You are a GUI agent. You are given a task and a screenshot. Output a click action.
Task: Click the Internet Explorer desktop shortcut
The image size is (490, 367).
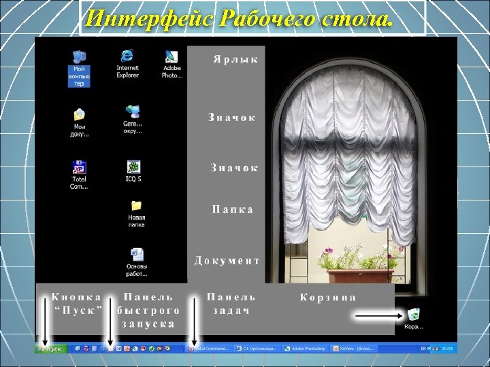(127, 64)
